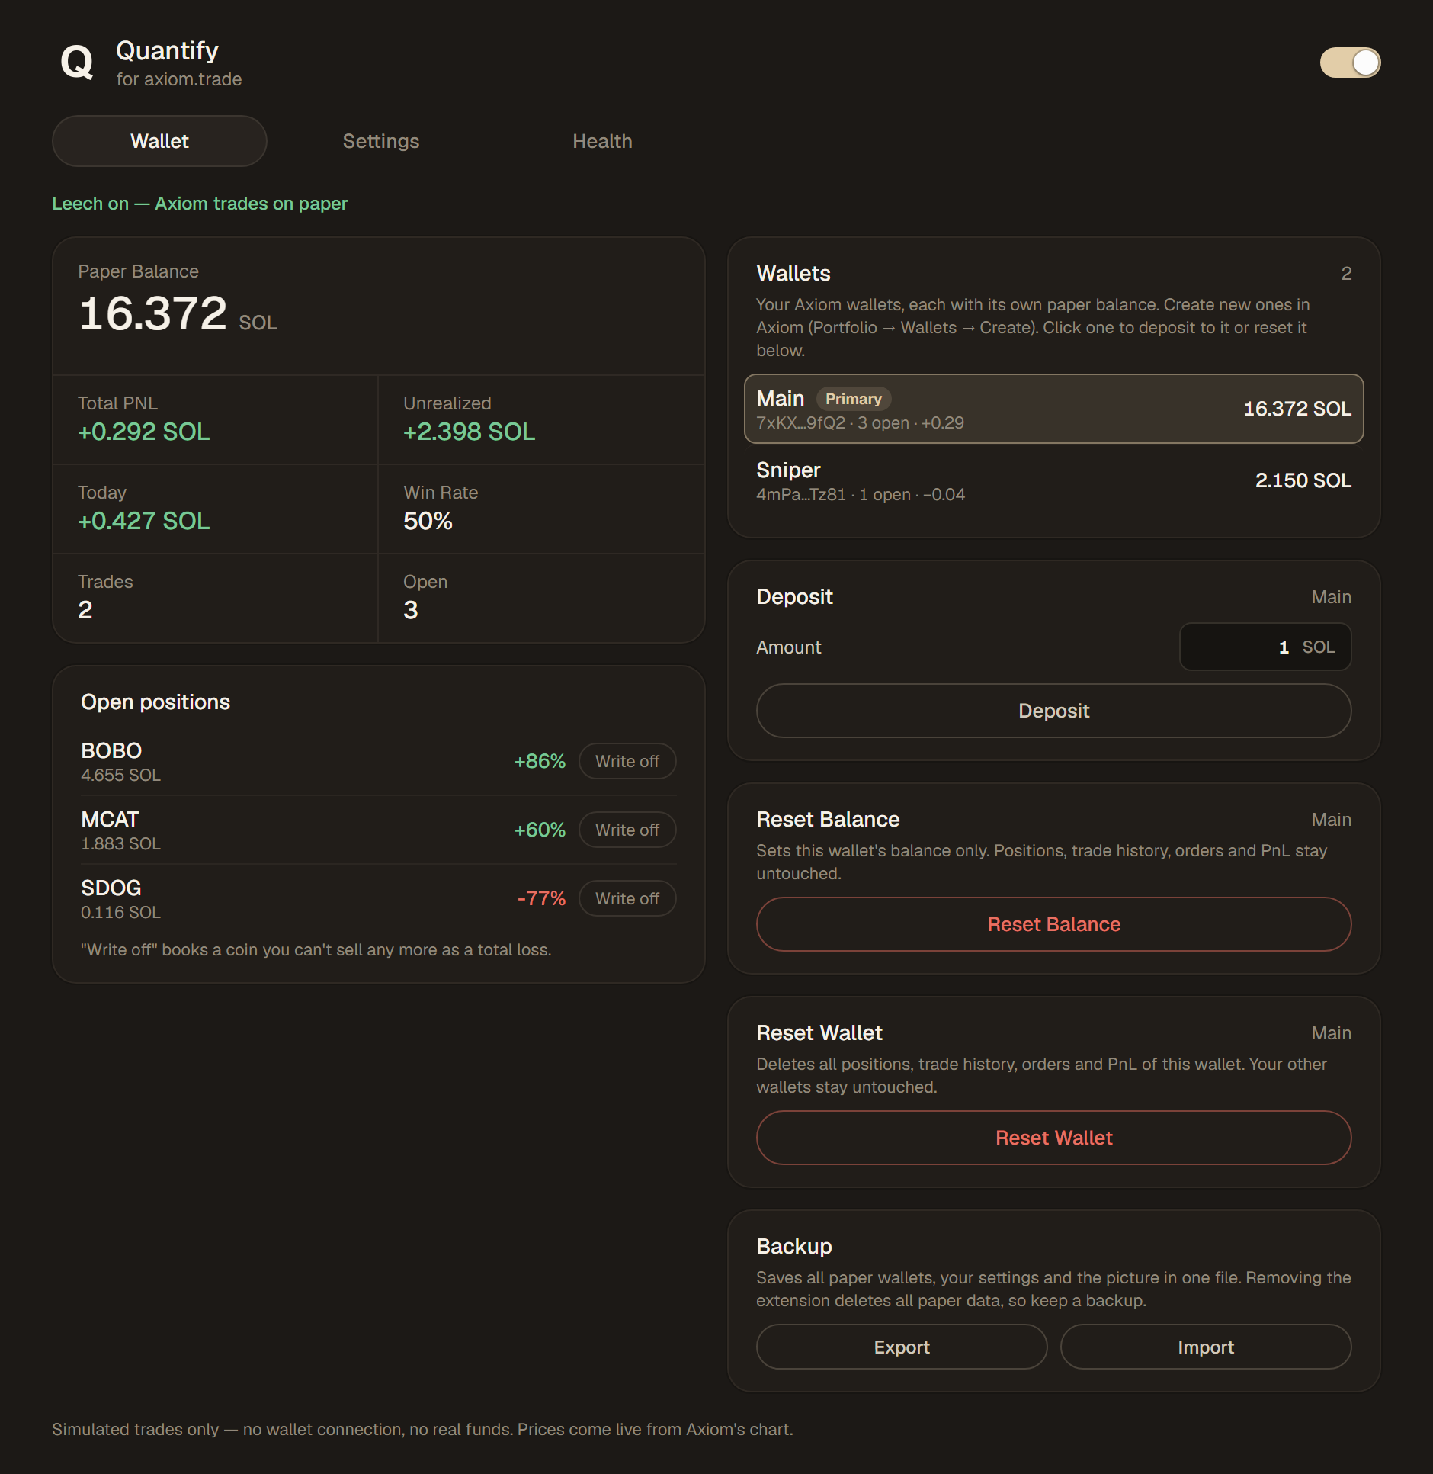Click the MCAT +60% gain
The image size is (1433, 1474).
click(x=540, y=830)
